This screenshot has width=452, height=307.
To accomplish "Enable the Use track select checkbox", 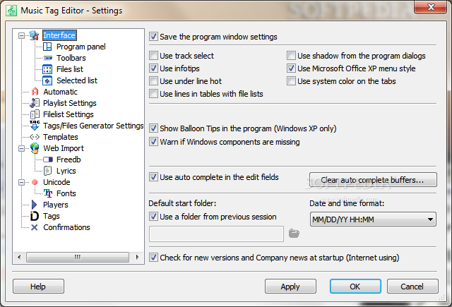I will coord(154,56).
